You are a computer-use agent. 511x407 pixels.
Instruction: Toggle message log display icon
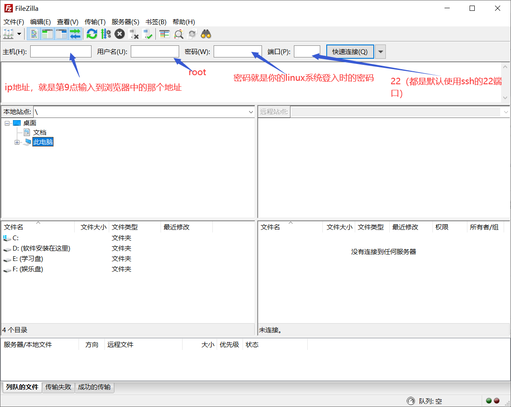tap(34, 34)
